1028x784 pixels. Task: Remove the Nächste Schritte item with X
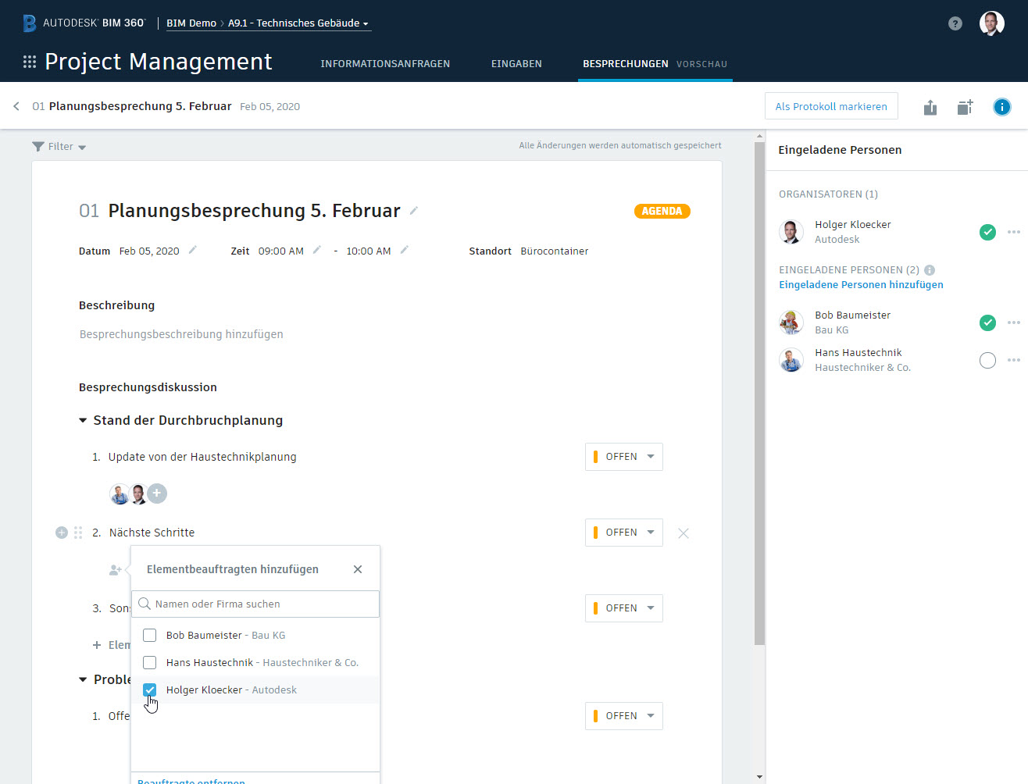[684, 533]
